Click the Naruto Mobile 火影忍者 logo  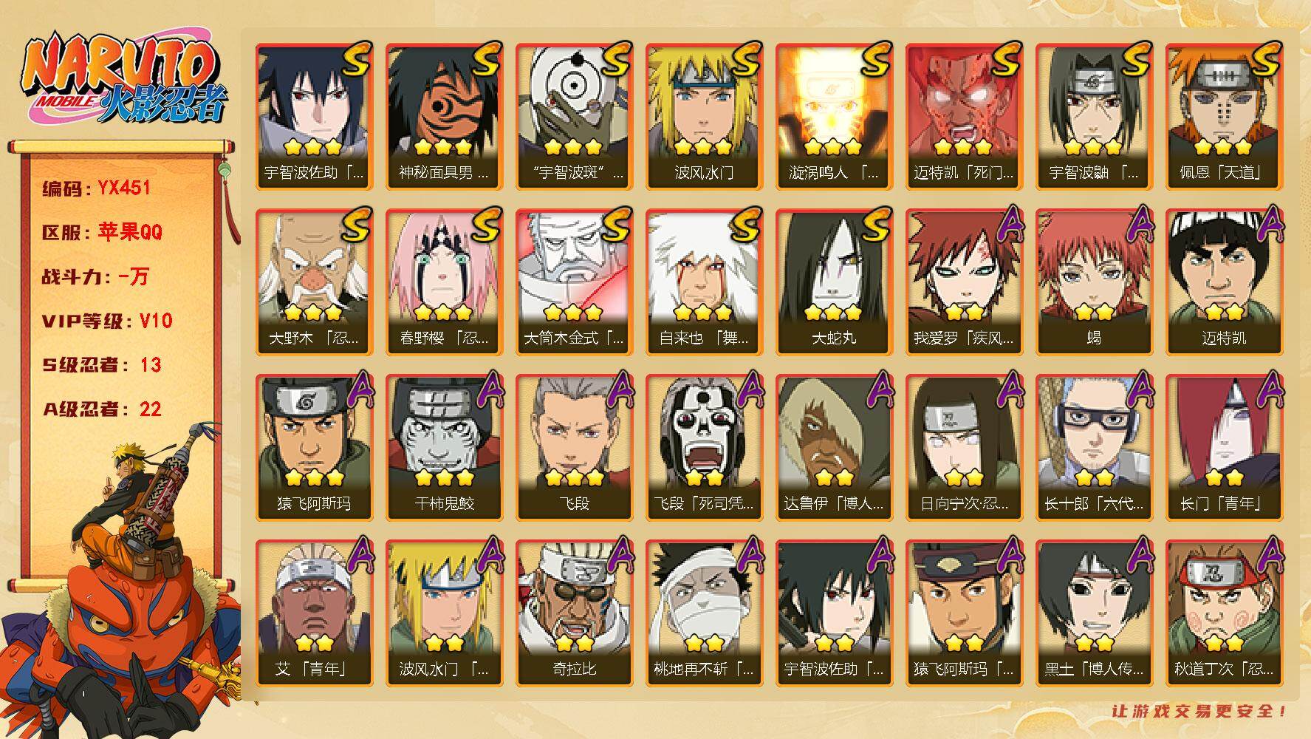coord(123,79)
